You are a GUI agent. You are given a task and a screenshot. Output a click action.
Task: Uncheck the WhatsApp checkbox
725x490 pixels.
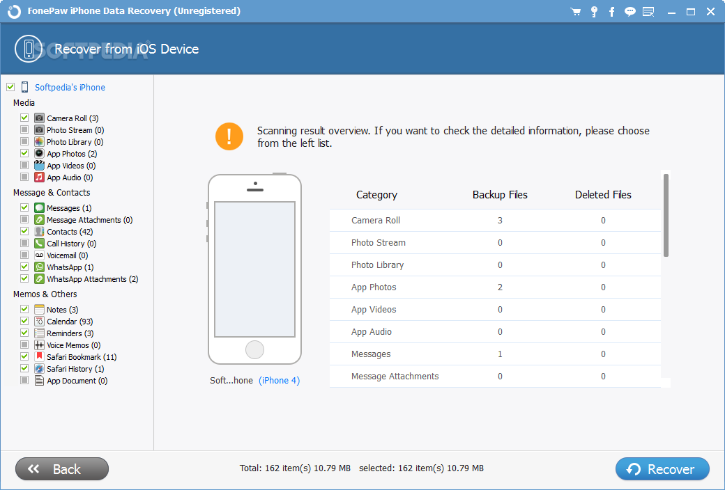pyautogui.click(x=24, y=267)
